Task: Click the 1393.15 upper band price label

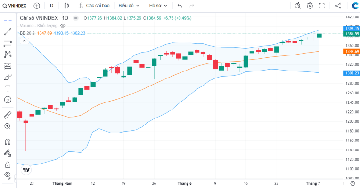Action: point(352,29)
